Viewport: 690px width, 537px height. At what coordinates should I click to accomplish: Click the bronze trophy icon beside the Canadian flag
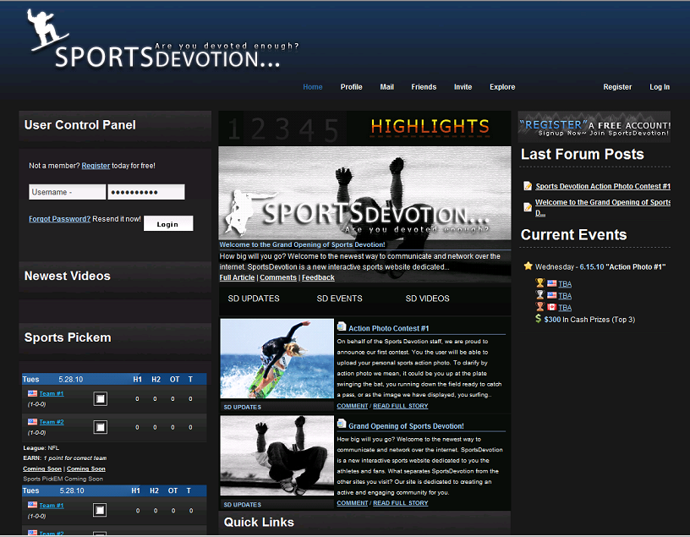tap(539, 307)
